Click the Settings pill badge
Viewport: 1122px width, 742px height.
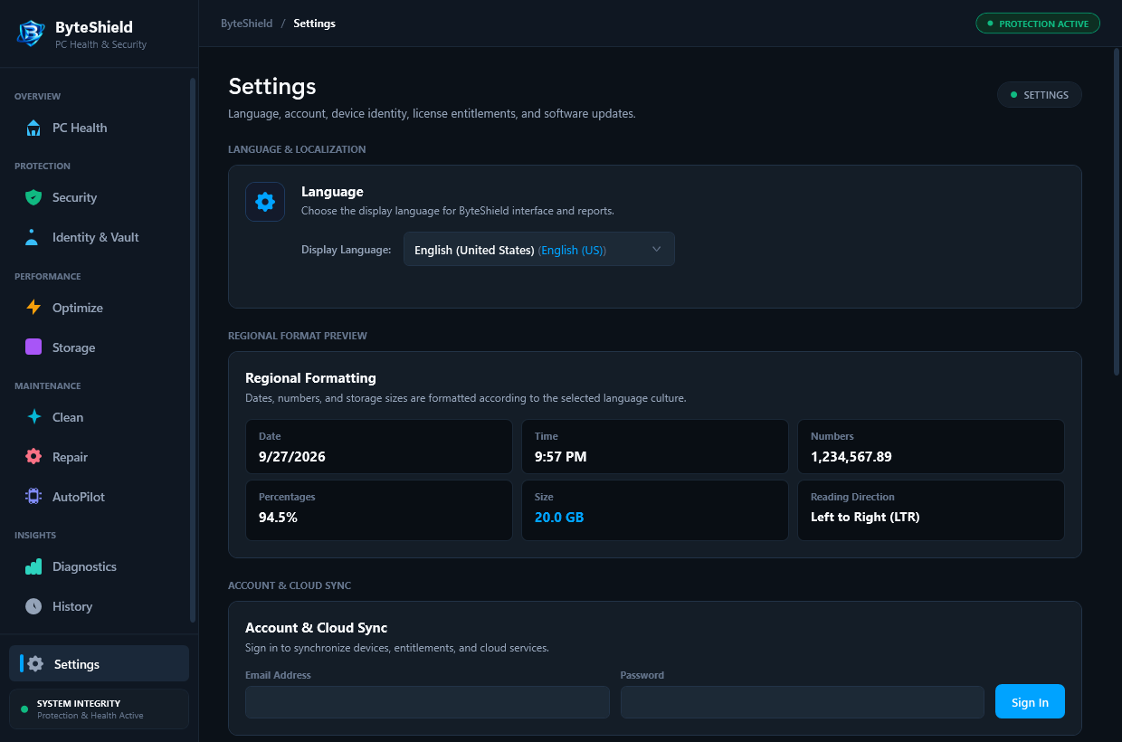1040,95
